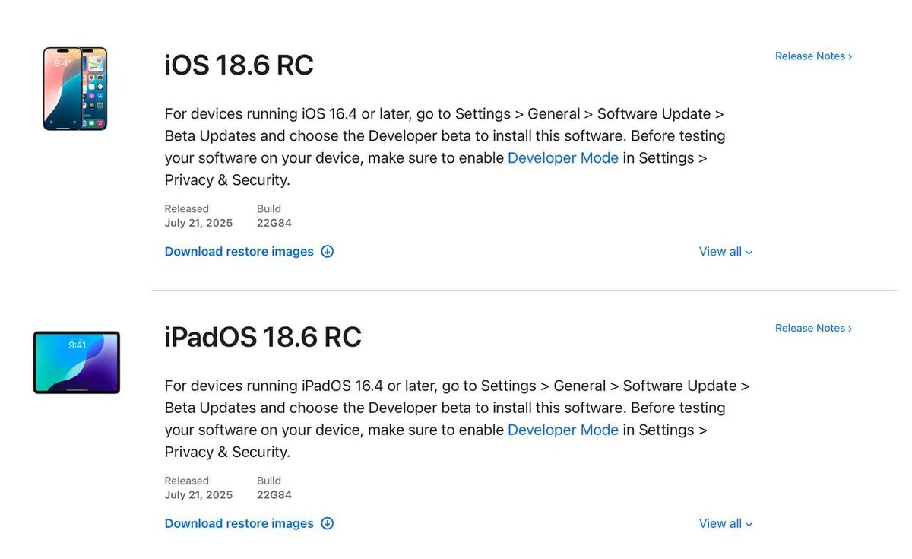Click the iOS 18.6 RC heading

click(239, 65)
